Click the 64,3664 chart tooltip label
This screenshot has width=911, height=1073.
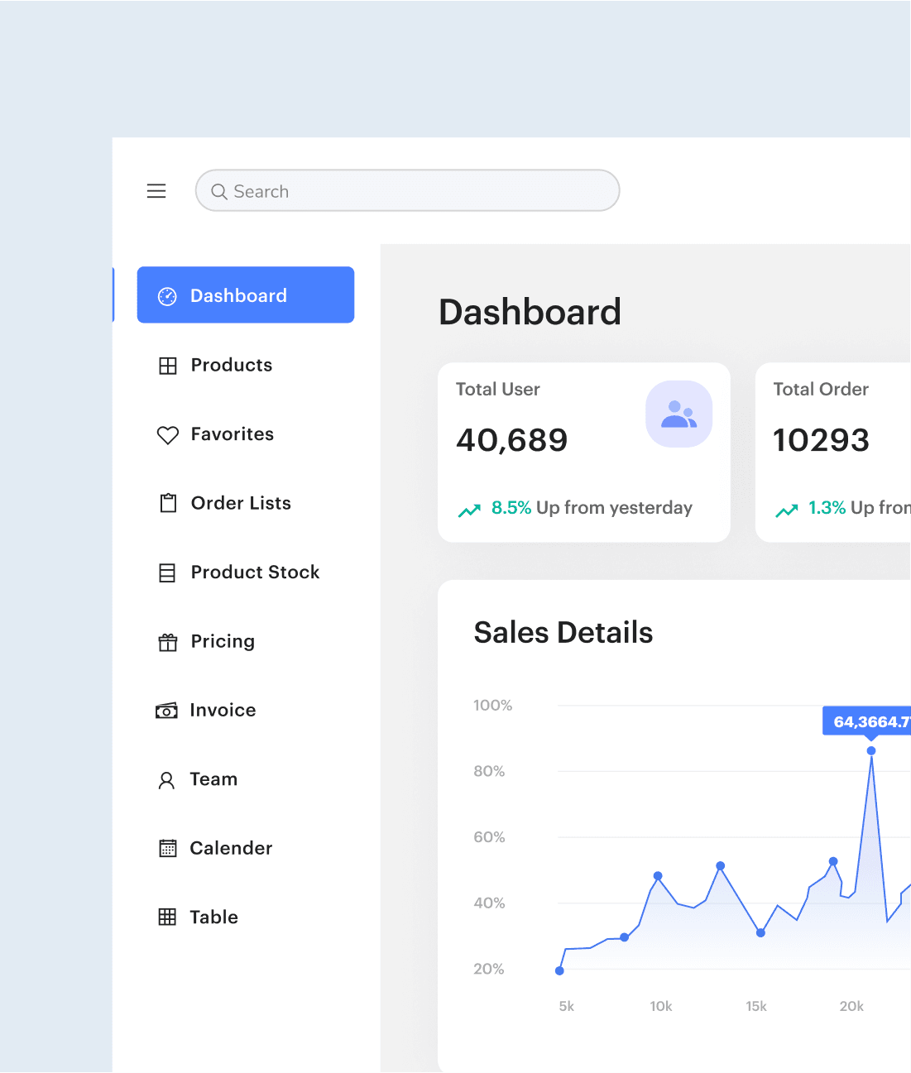click(869, 721)
